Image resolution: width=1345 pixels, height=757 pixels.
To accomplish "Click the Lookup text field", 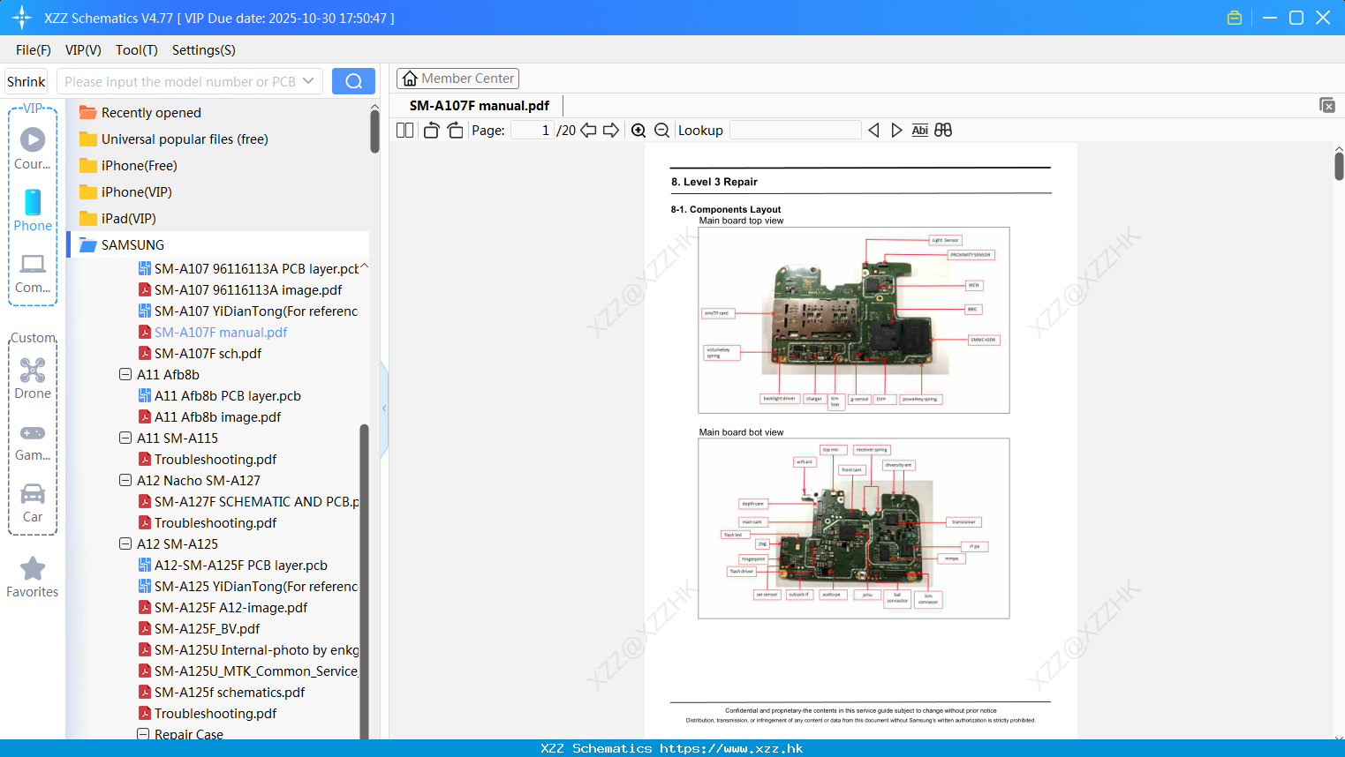I will [796, 130].
